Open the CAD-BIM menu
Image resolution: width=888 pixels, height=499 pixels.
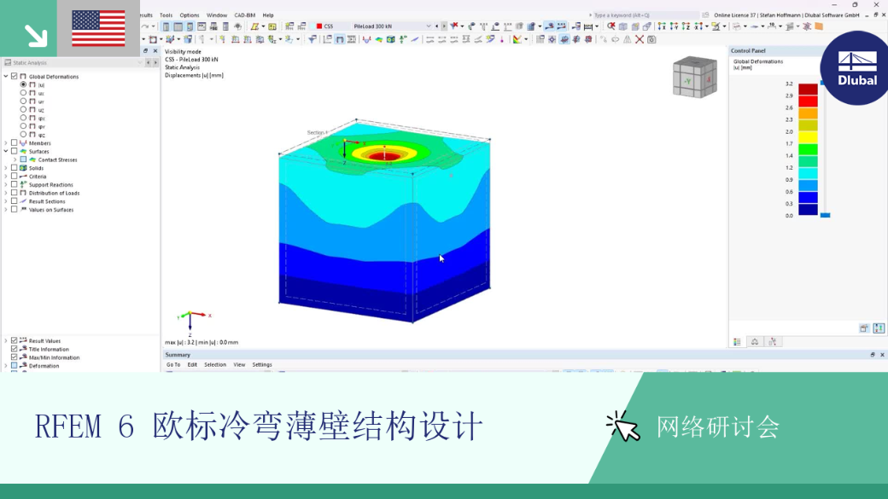pyautogui.click(x=245, y=15)
